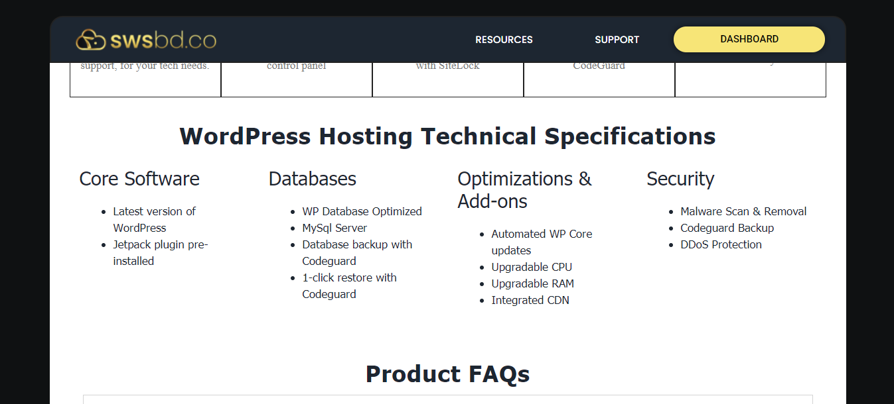Viewport: 894px width, 404px height.
Task: Click the "Jetpack plugin pre-installed" list item
Action: tap(160, 252)
